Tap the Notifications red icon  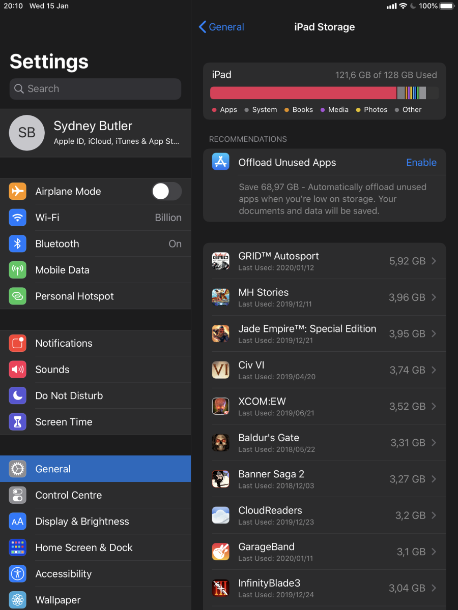[x=17, y=343]
